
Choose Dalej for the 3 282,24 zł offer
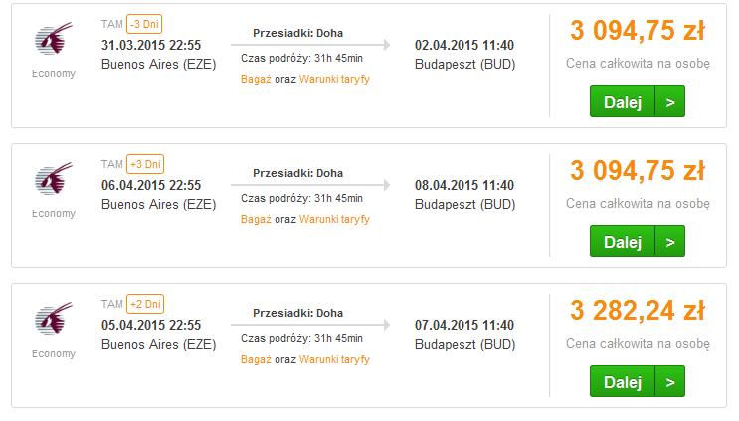point(623,381)
